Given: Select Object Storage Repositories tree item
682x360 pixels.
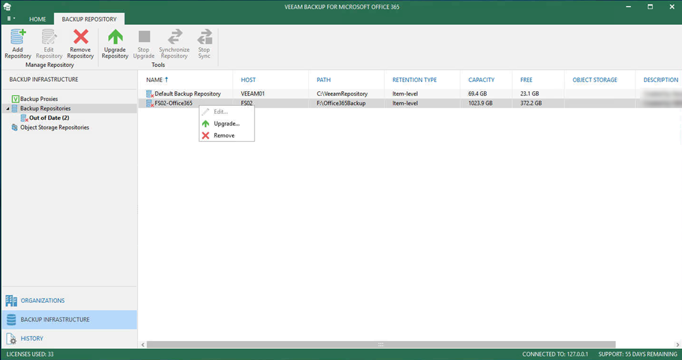Looking at the screenshot, I should click(x=54, y=127).
